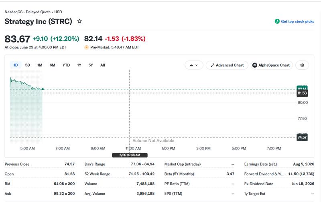Switch chart to 1M range
Screen dimensions: 321x202
40,65
